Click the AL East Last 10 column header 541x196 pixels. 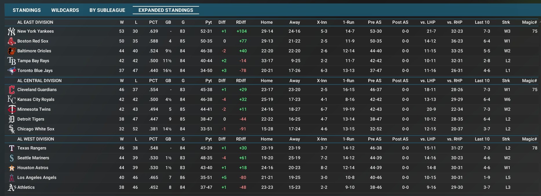click(x=482, y=22)
